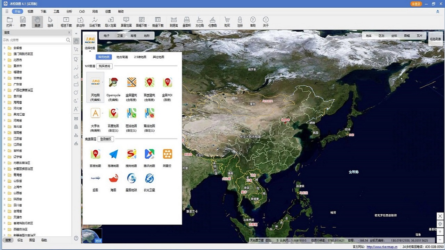Viewport: 445px width, 250px height.
Task: Click the 注册 lock icon
Action: 240,20
